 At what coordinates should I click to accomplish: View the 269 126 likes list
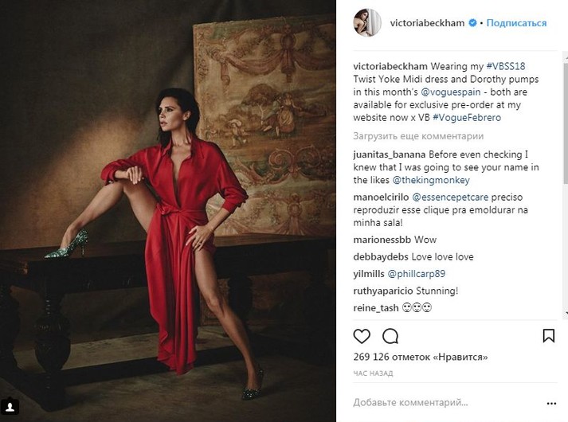click(421, 357)
